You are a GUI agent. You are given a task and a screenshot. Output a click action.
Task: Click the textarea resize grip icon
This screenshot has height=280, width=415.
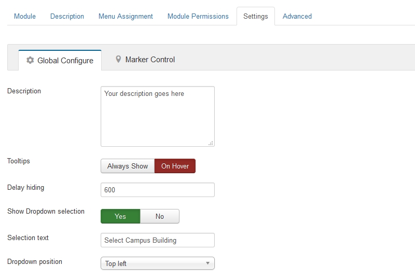pos(211,143)
